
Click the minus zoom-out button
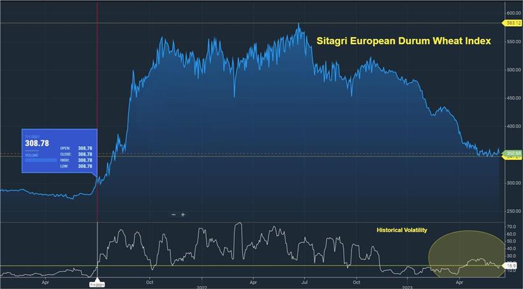coord(173,215)
